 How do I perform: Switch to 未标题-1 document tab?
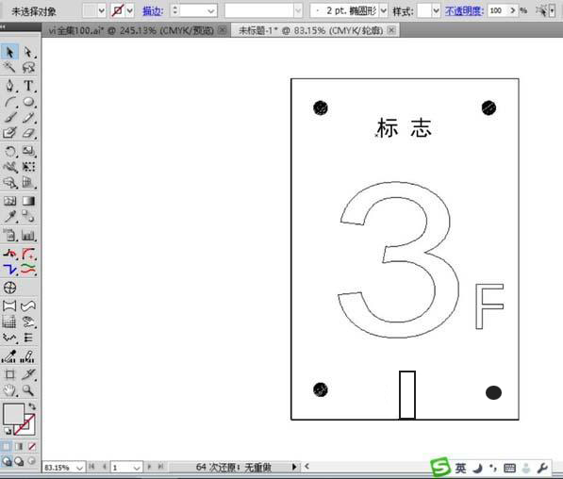coord(311,30)
